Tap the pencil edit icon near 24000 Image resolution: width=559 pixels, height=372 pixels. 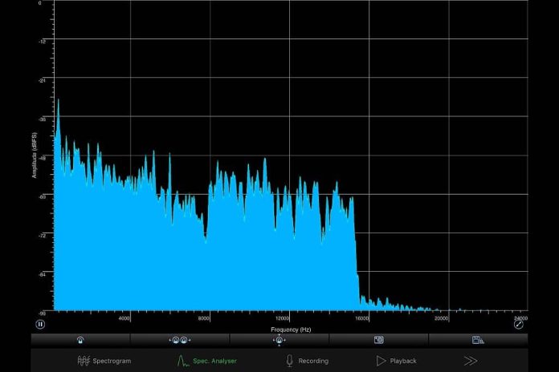coord(518,325)
